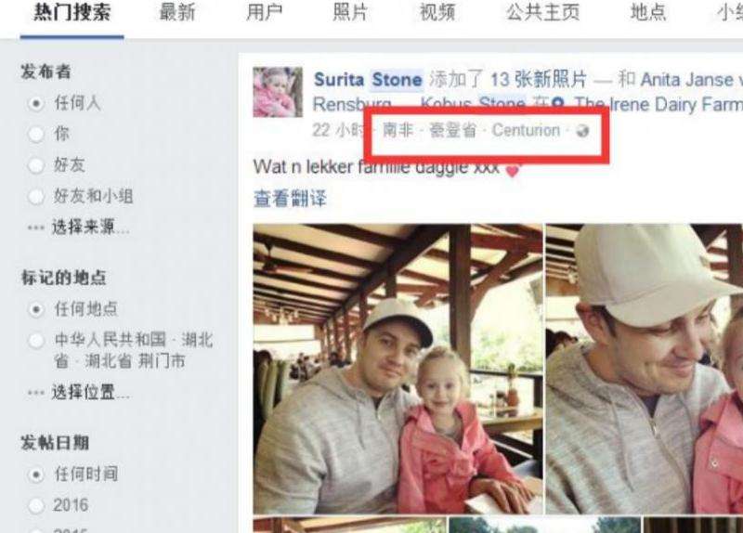Image resolution: width=743 pixels, height=533 pixels.
Task: Select the 好友 publisher radio button
Action: [x=36, y=166]
